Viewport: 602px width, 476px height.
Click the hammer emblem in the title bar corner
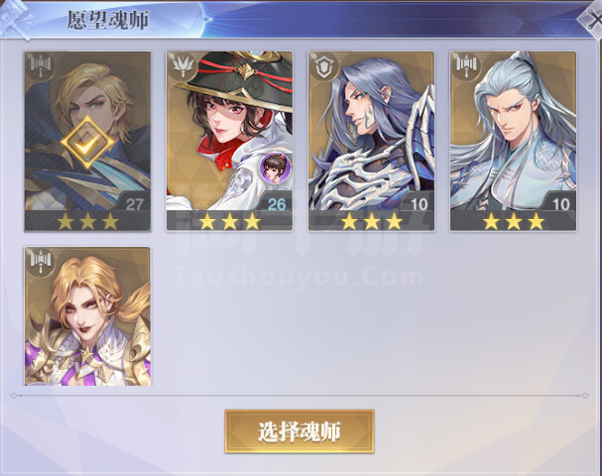pyautogui.click(x=15, y=19)
